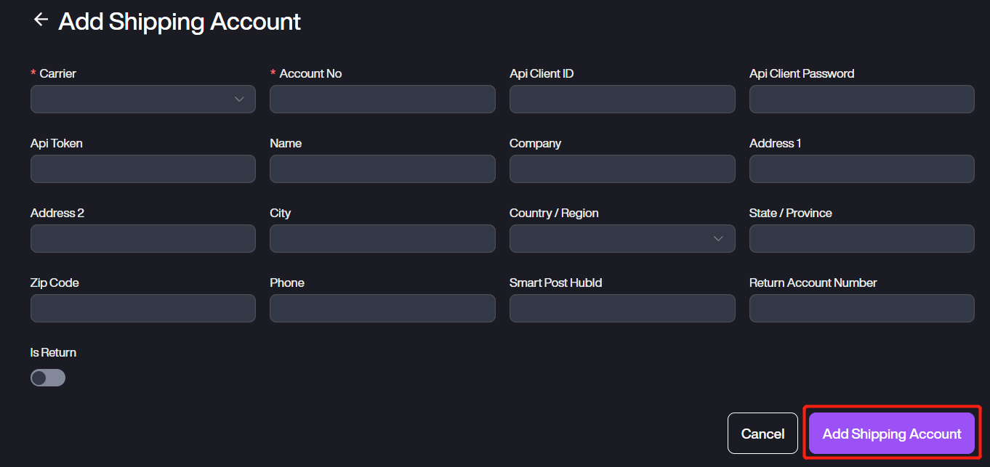Click the Api Client ID field

622,100
